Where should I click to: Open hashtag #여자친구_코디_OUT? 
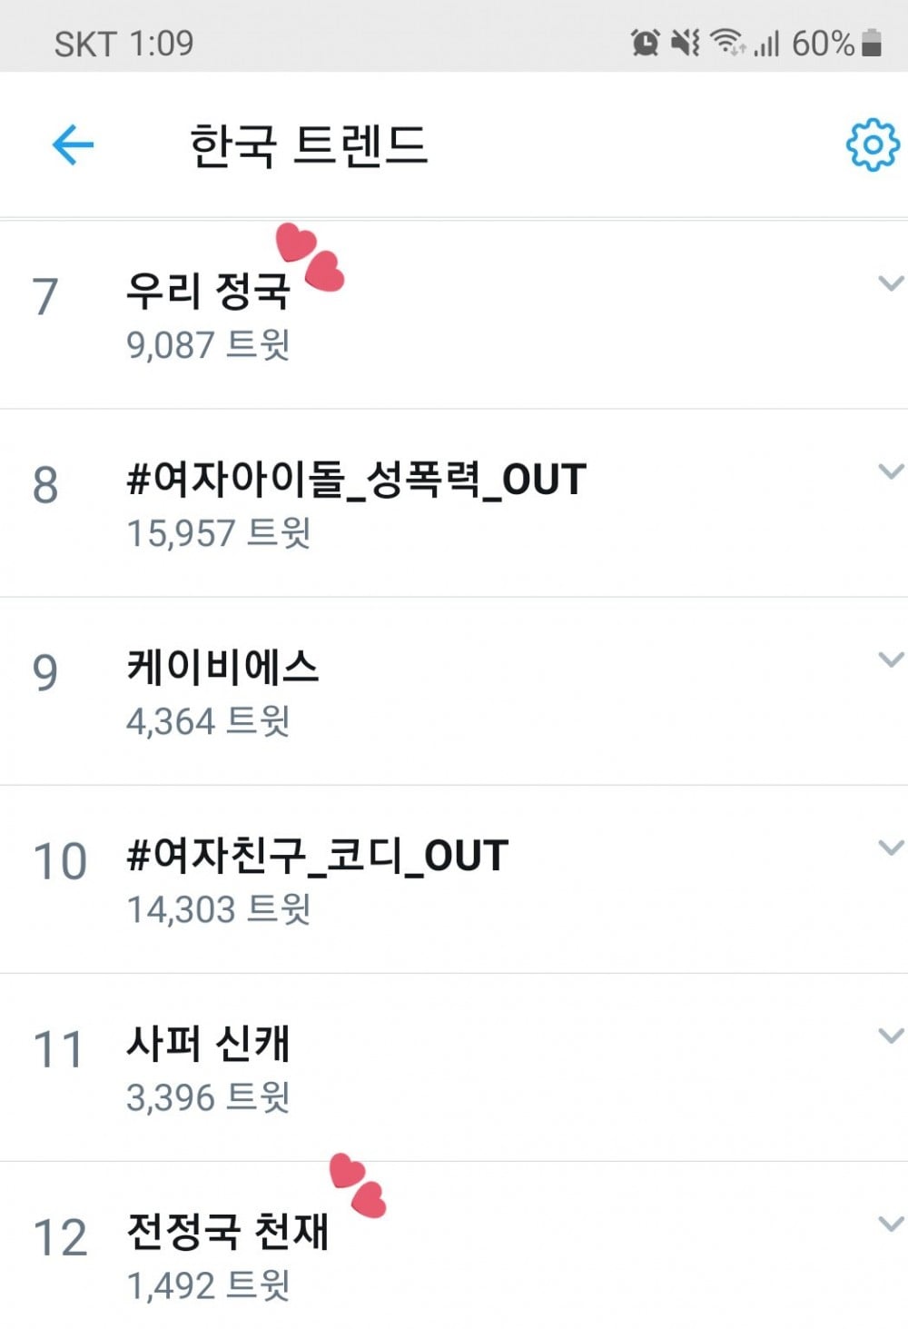pyautogui.click(x=317, y=855)
